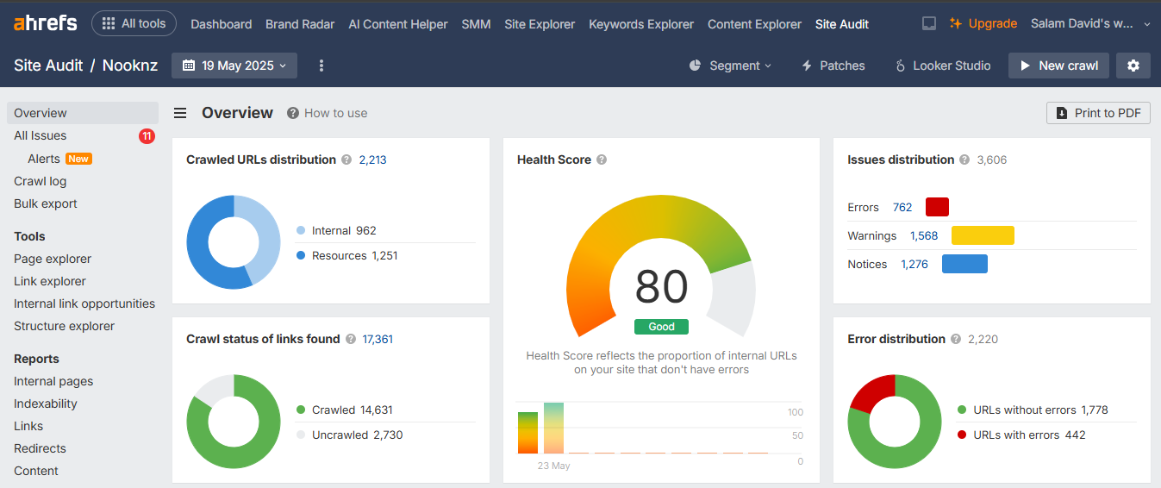Click the 1,276 notices count

tap(914, 264)
